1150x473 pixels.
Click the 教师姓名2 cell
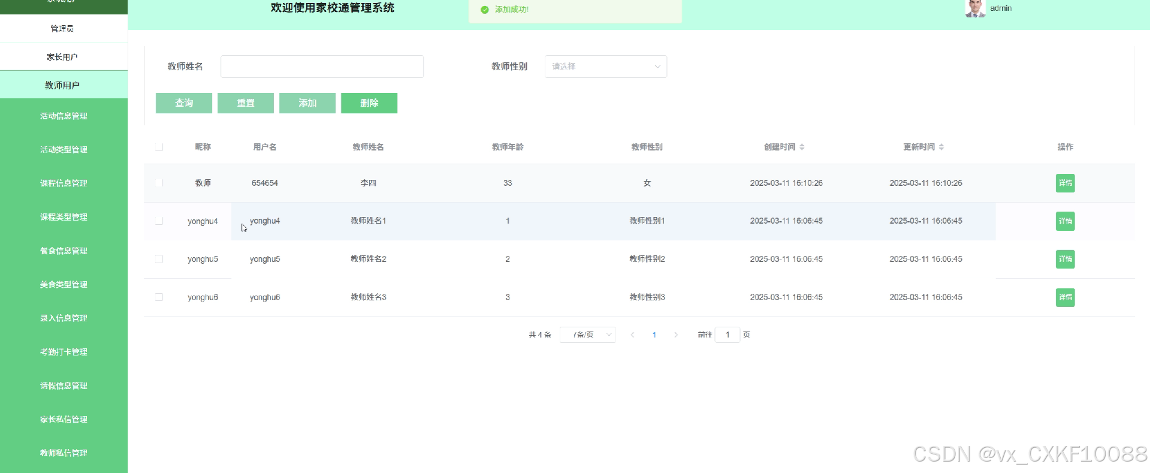[x=368, y=259]
